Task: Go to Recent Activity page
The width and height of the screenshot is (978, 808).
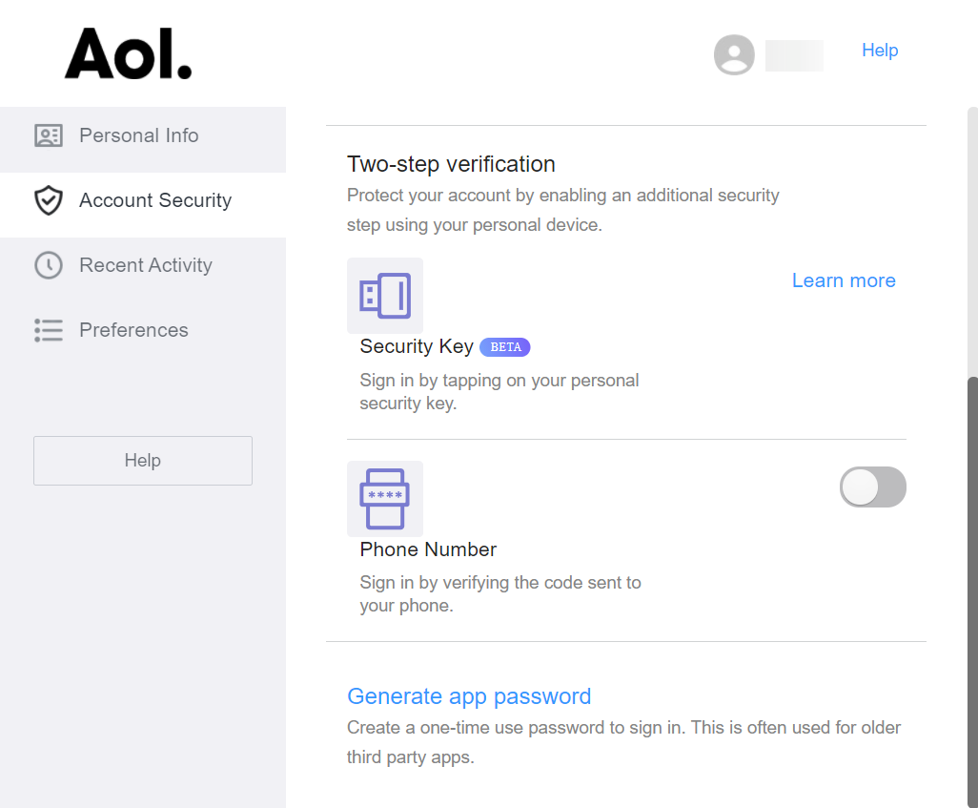Action: pos(146,265)
